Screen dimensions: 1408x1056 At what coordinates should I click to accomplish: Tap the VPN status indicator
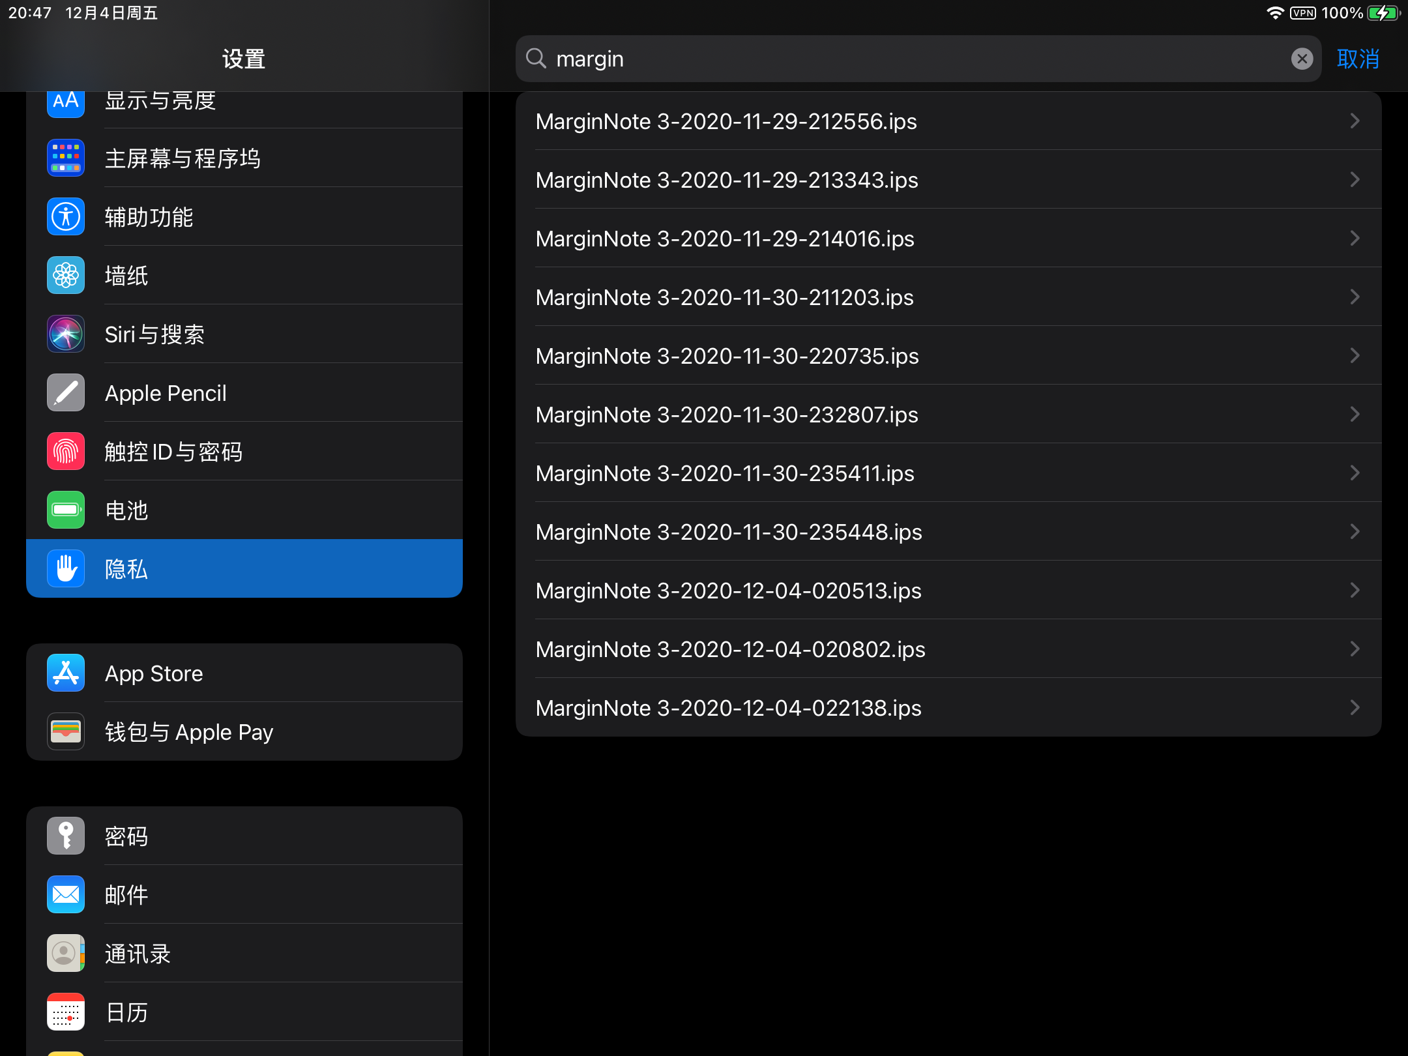pos(1303,13)
